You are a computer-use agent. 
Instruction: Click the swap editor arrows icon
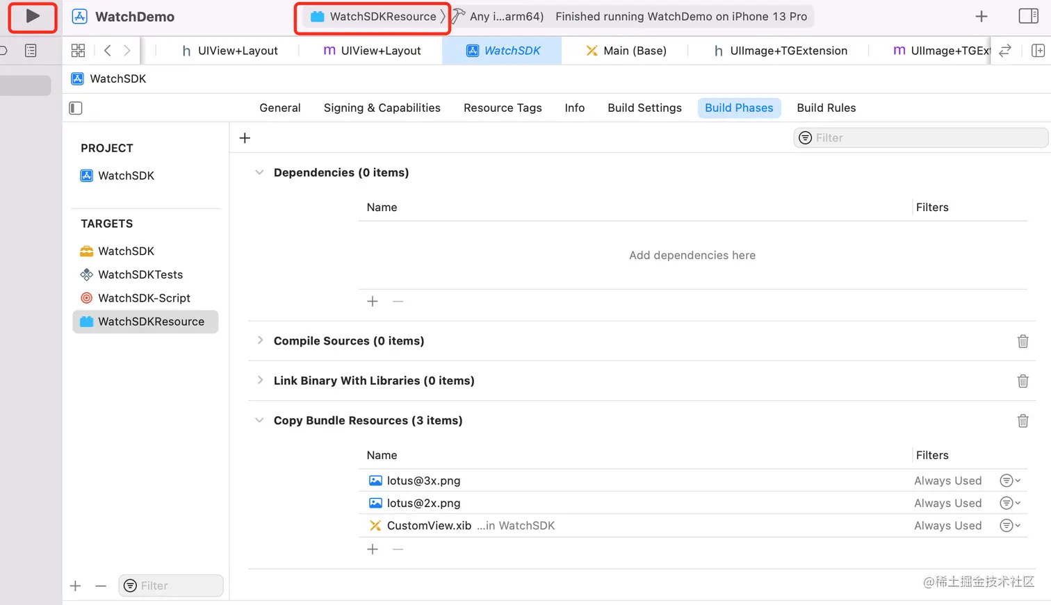(x=1005, y=51)
